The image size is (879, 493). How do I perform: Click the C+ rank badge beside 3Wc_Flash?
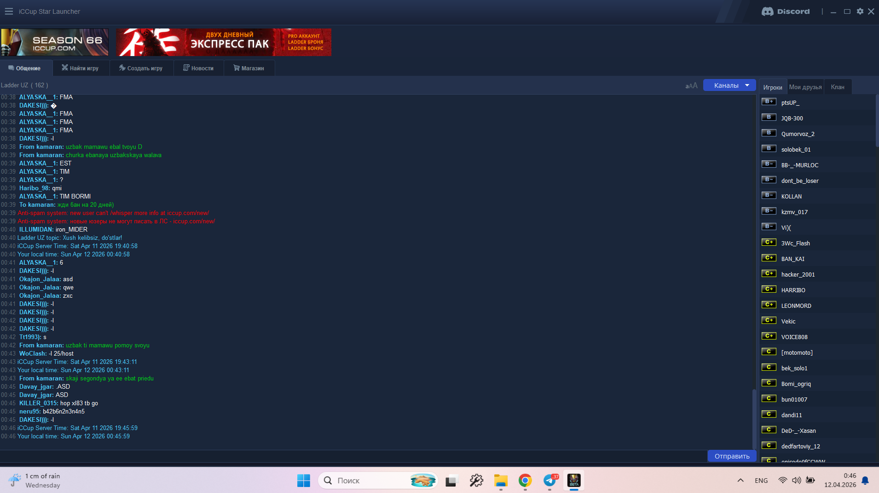[769, 242]
